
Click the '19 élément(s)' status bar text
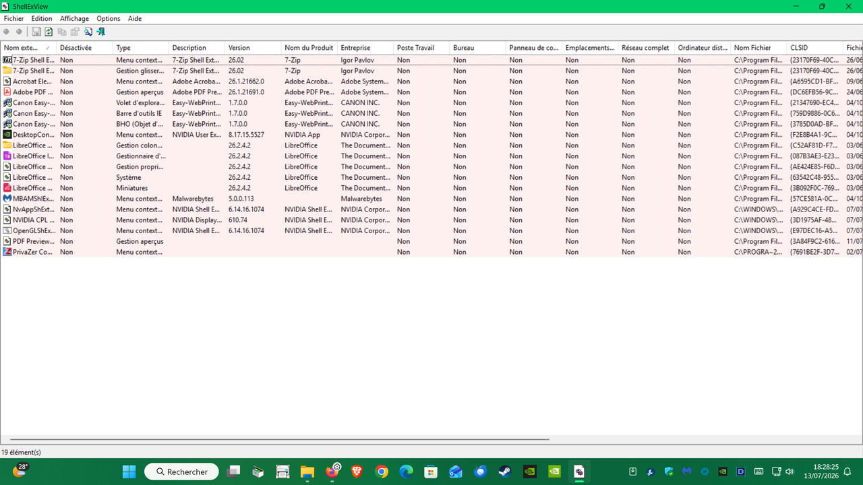[x=22, y=453]
